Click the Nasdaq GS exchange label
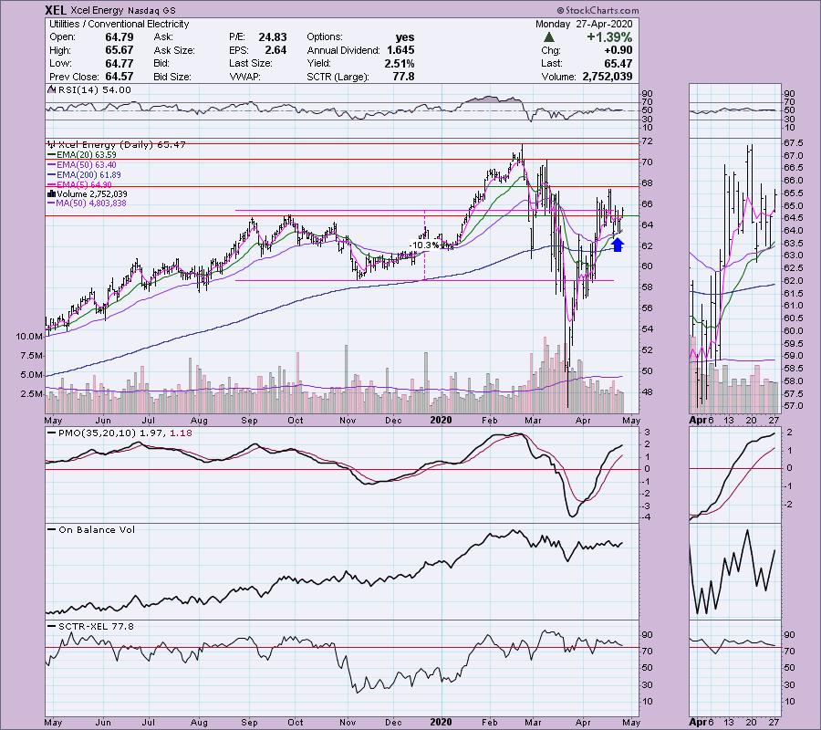The width and height of the screenshot is (821, 730). (151, 10)
